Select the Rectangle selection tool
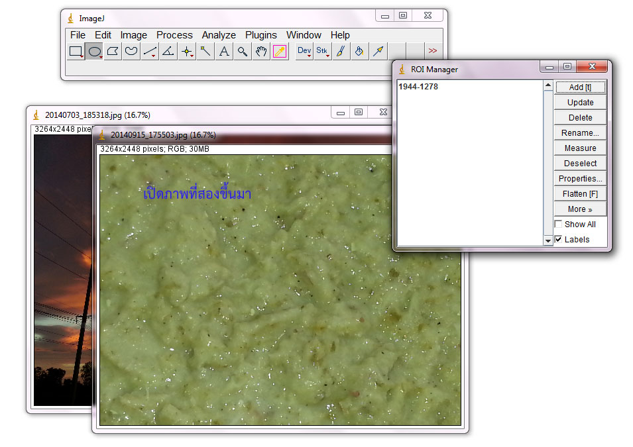The height and width of the screenshot is (447, 633). (x=76, y=51)
